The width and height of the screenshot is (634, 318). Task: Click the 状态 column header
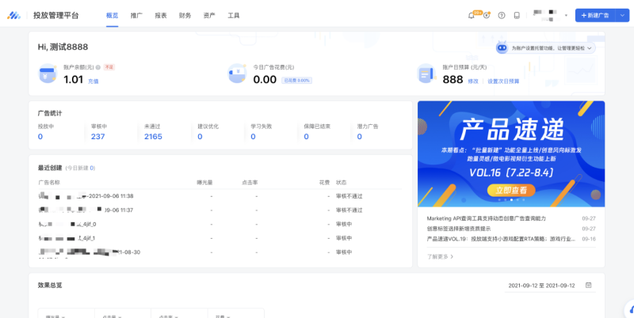(342, 183)
